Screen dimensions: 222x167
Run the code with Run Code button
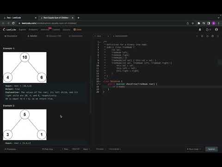pyautogui.click(x=194, y=149)
